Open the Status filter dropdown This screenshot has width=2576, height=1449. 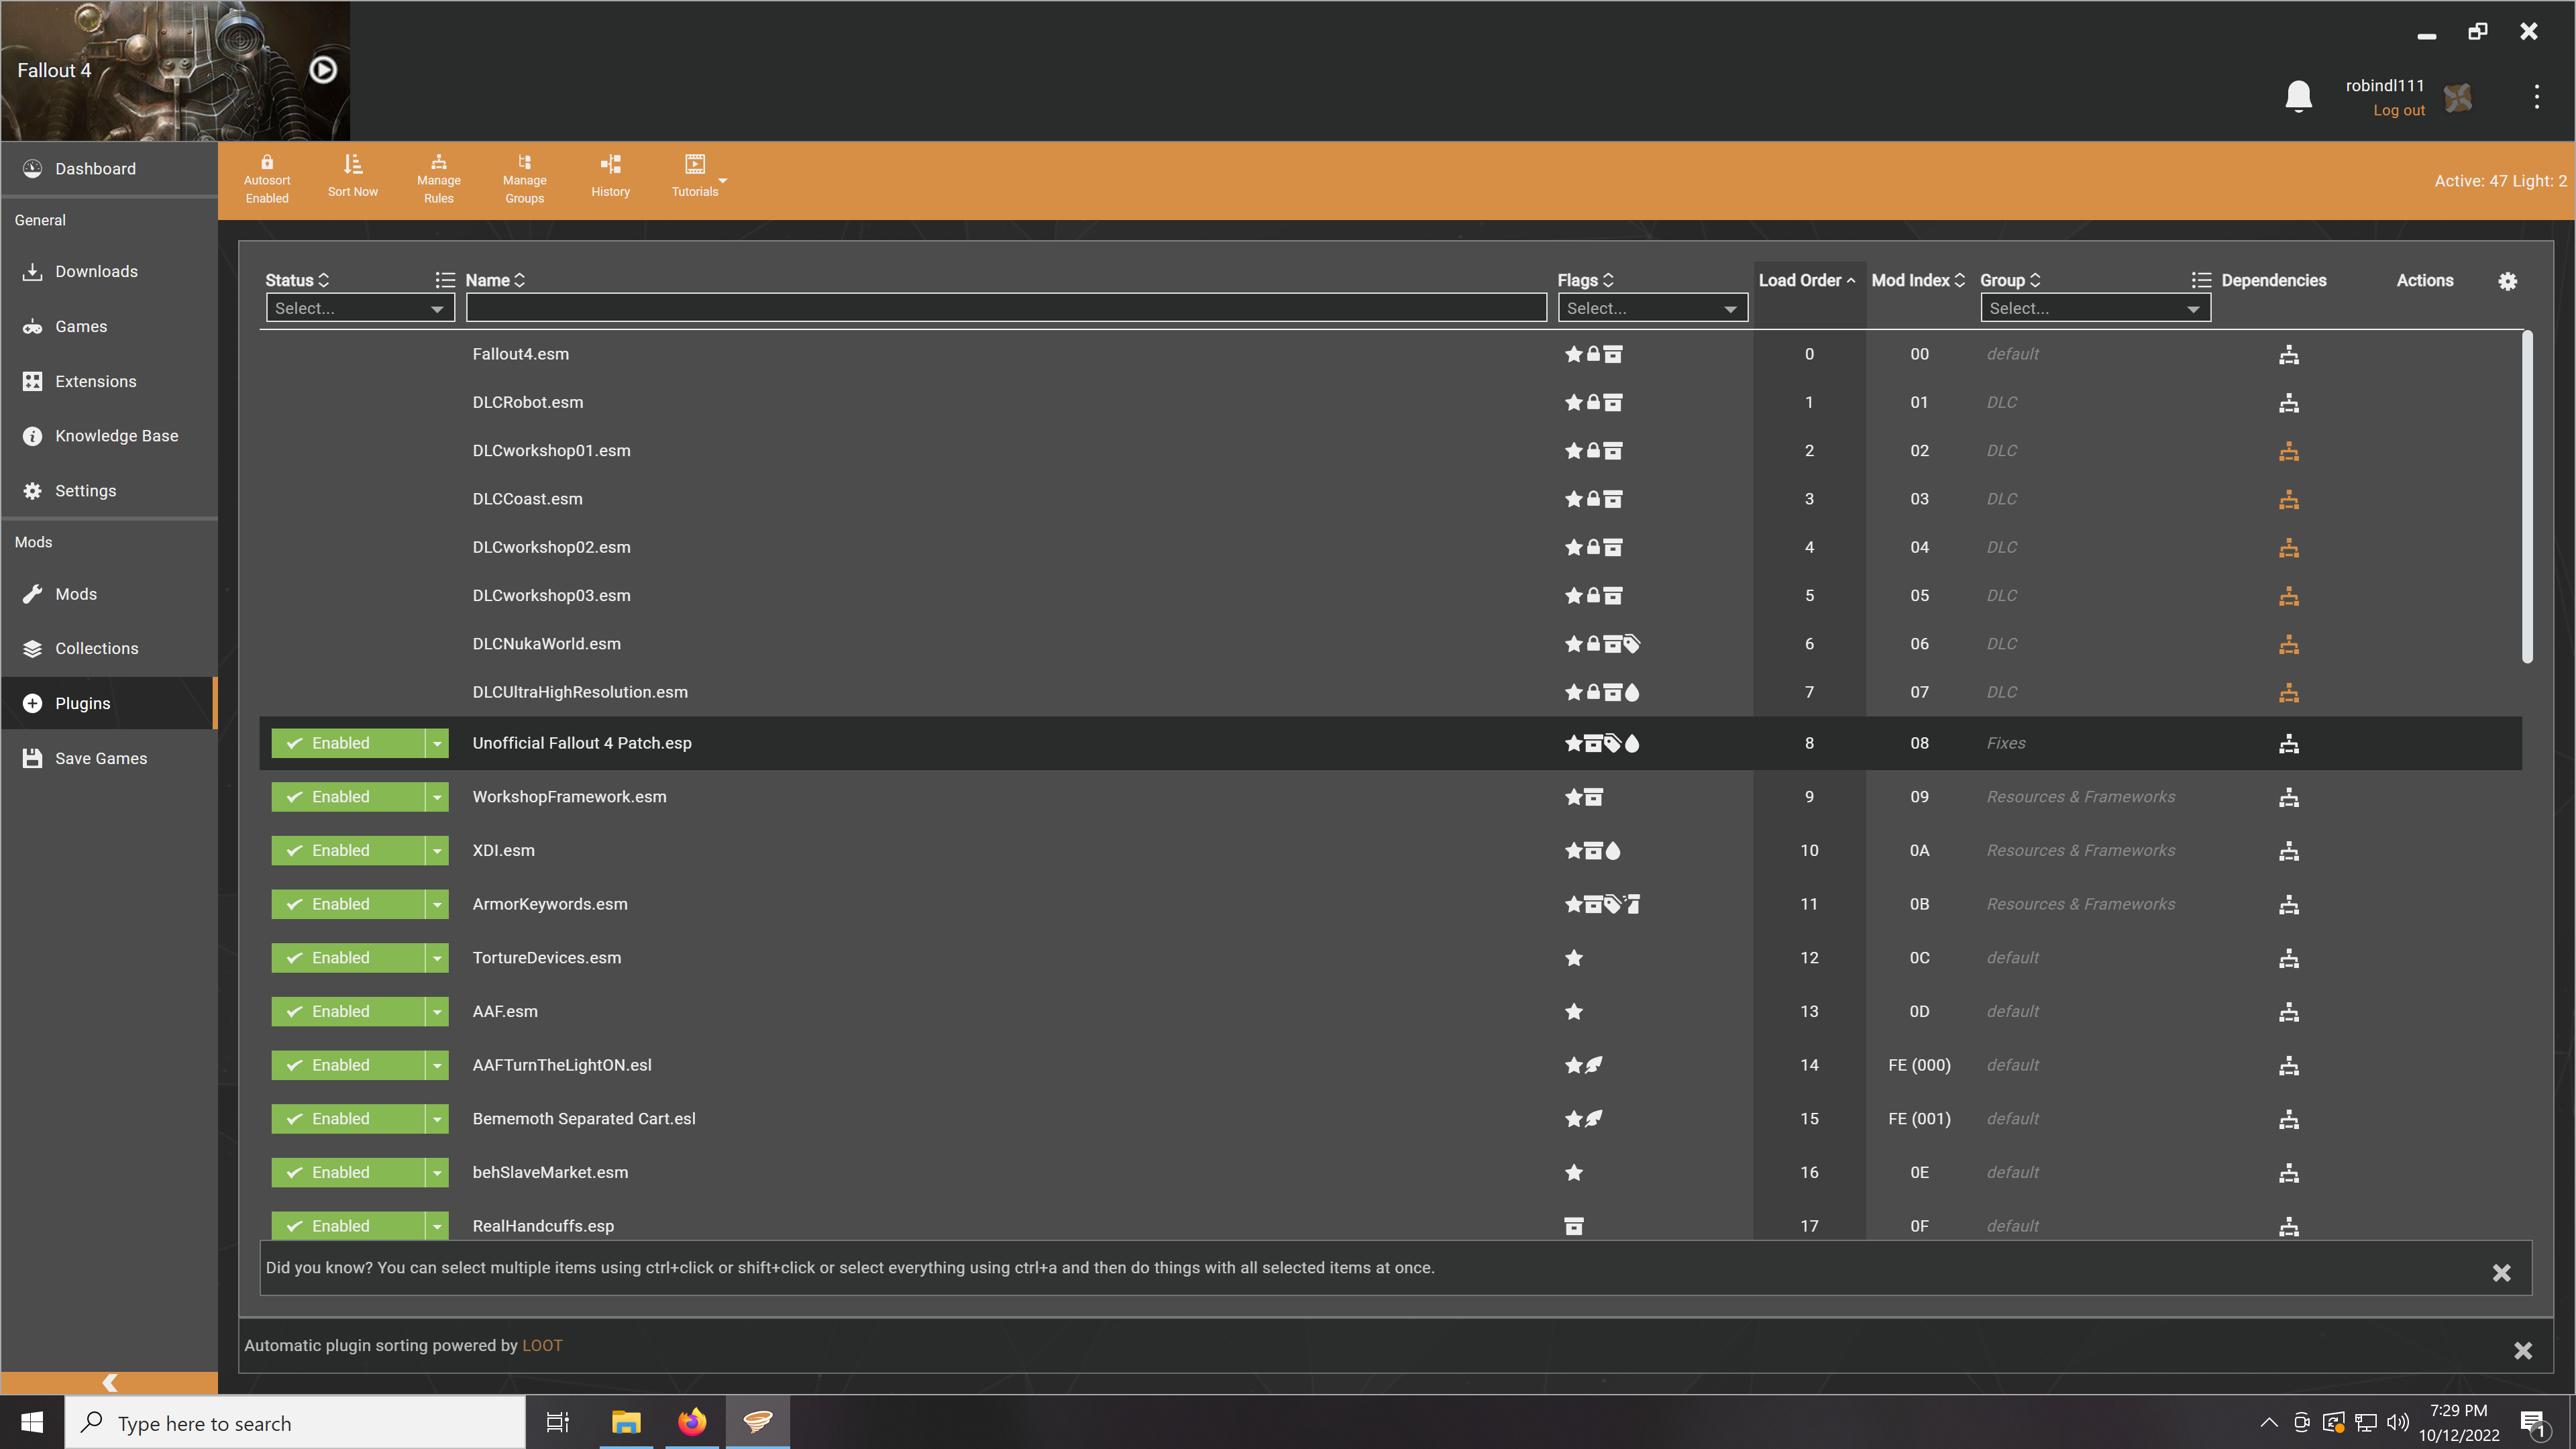tap(360, 308)
